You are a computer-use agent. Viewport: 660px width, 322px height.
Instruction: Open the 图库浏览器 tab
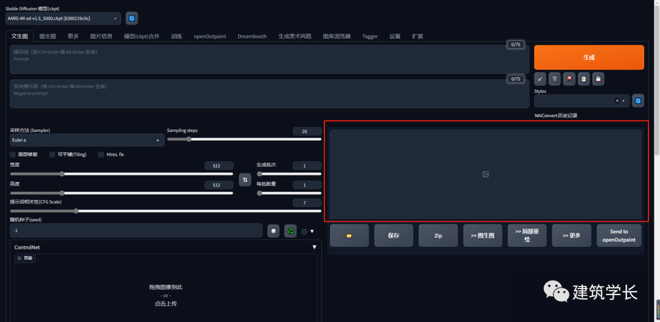337,36
